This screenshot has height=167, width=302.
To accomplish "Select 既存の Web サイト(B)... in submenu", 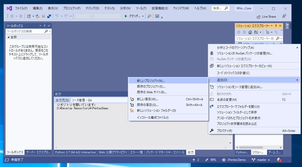I will click(x=168, y=92).
